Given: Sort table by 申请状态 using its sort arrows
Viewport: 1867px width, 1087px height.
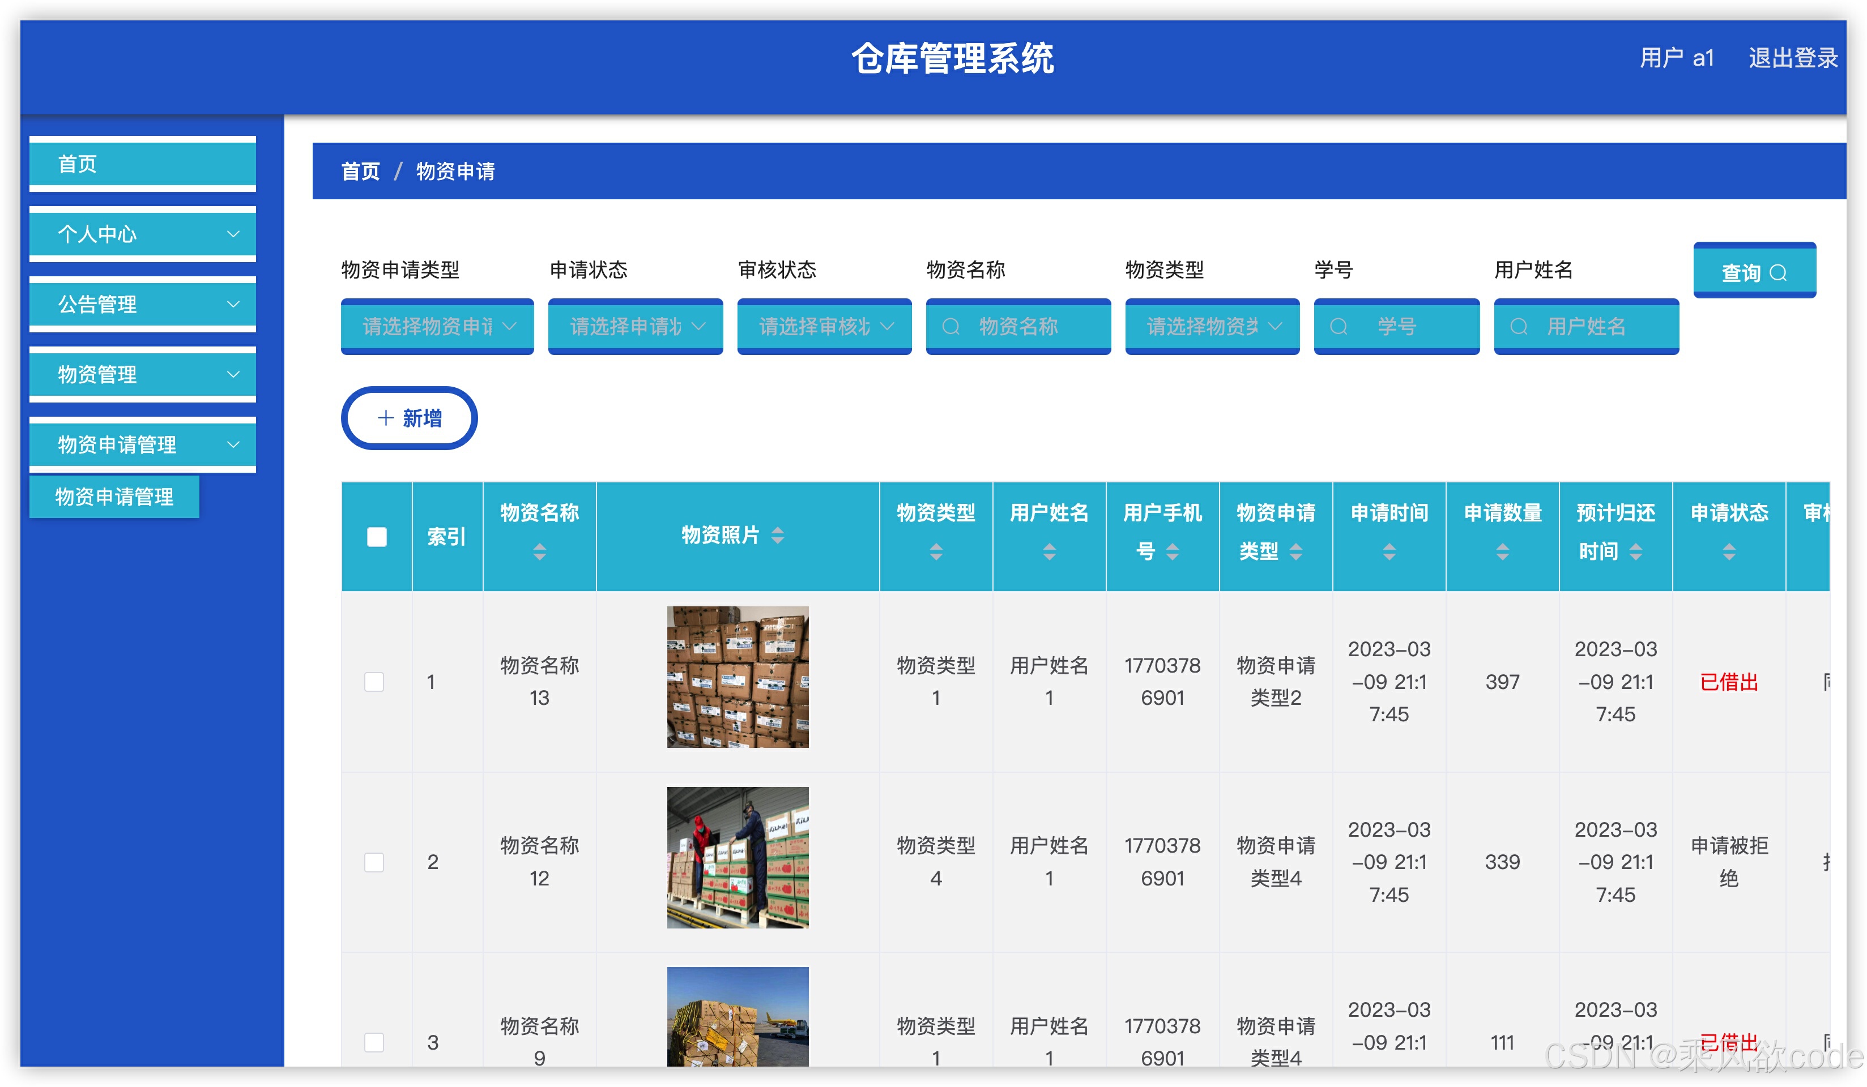Looking at the screenshot, I should (1728, 551).
